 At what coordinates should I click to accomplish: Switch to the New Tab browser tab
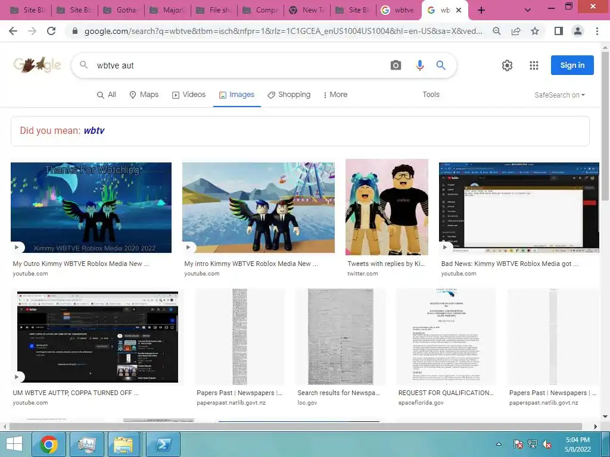point(307,10)
